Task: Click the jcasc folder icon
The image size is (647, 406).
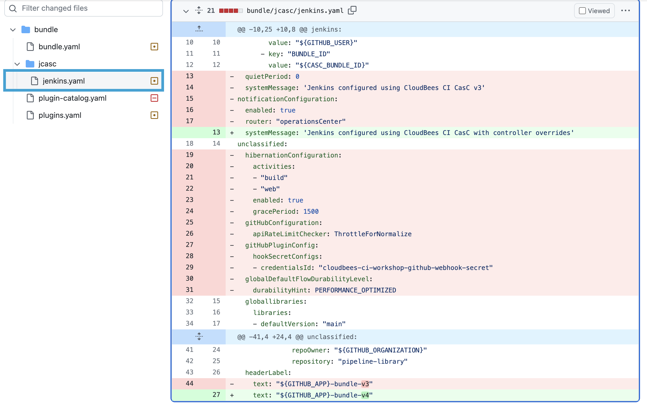Action: coord(29,64)
